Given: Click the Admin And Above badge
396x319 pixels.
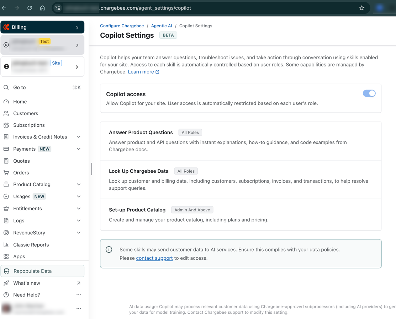Looking at the screenshot, I should pos(192,210).
